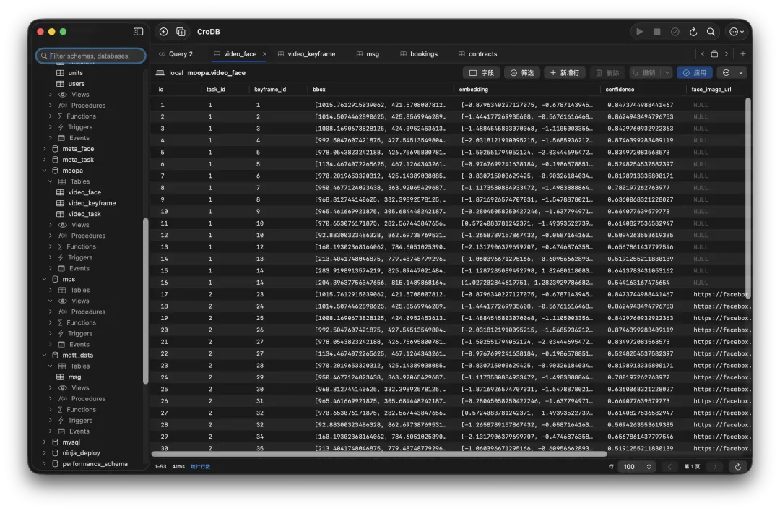This screenshot has height=511, width=780.
Task: Reload table data with the footer refresh icon
Action: pos(737,467)
